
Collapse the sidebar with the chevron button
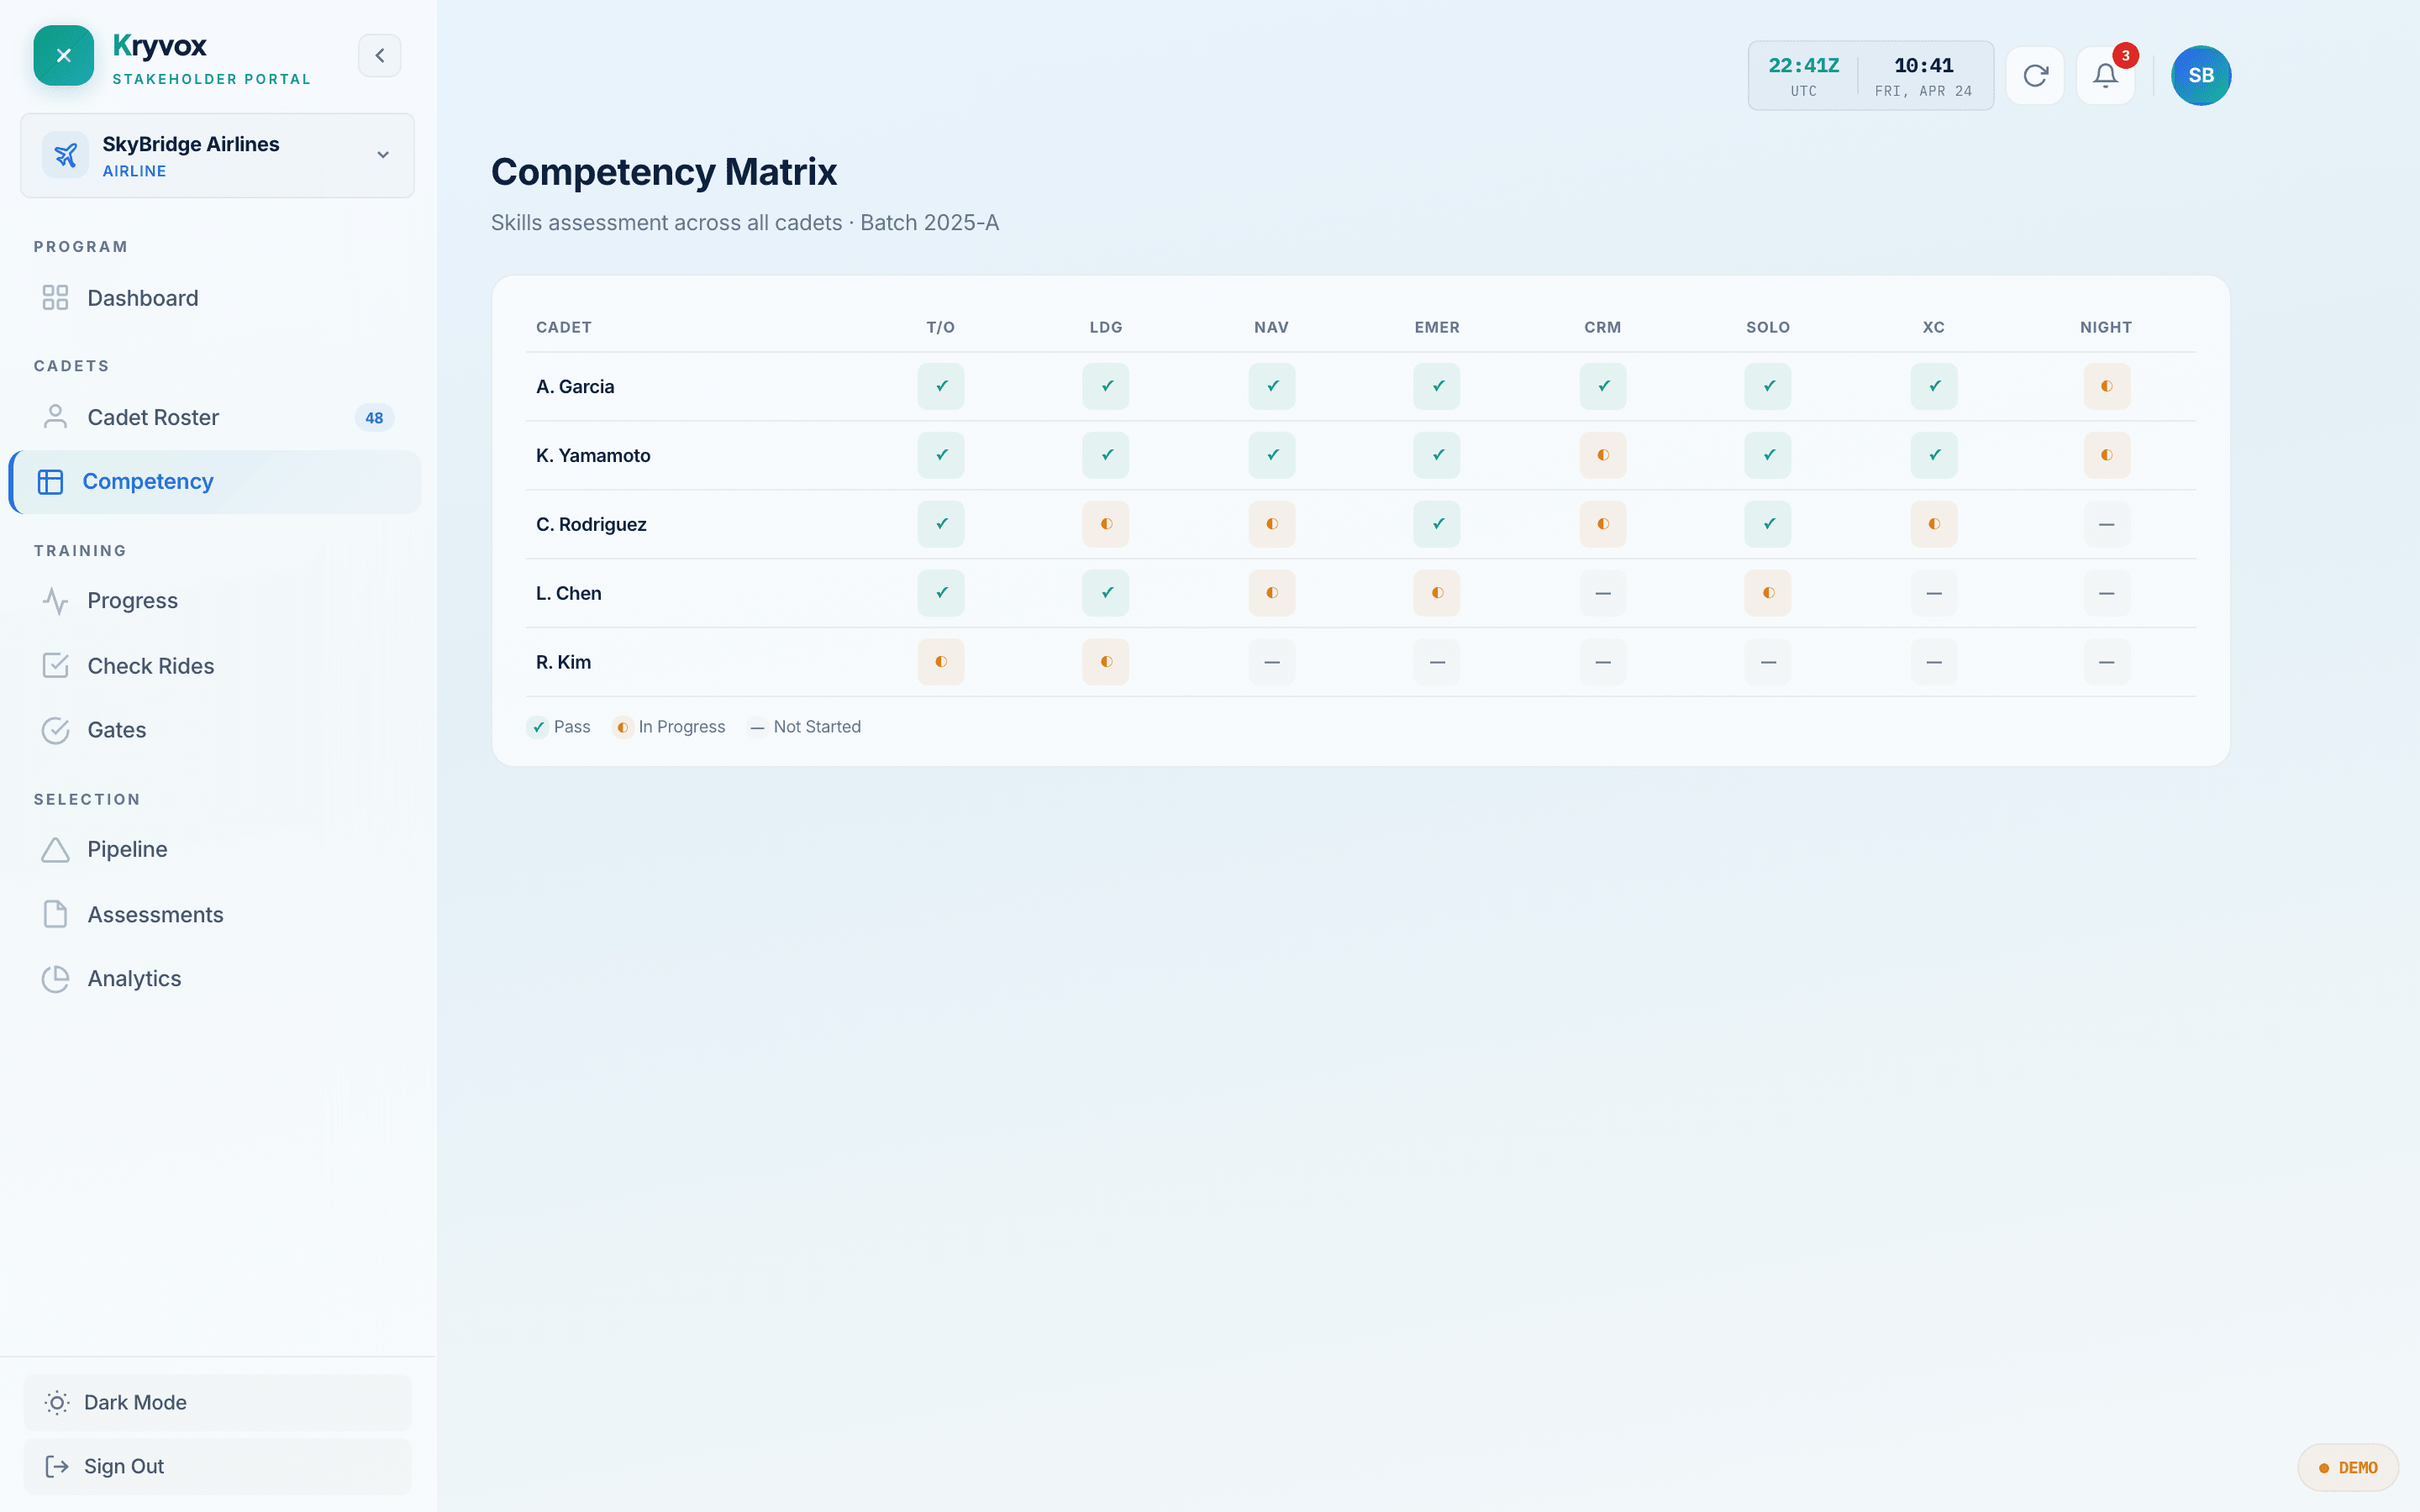379,55
